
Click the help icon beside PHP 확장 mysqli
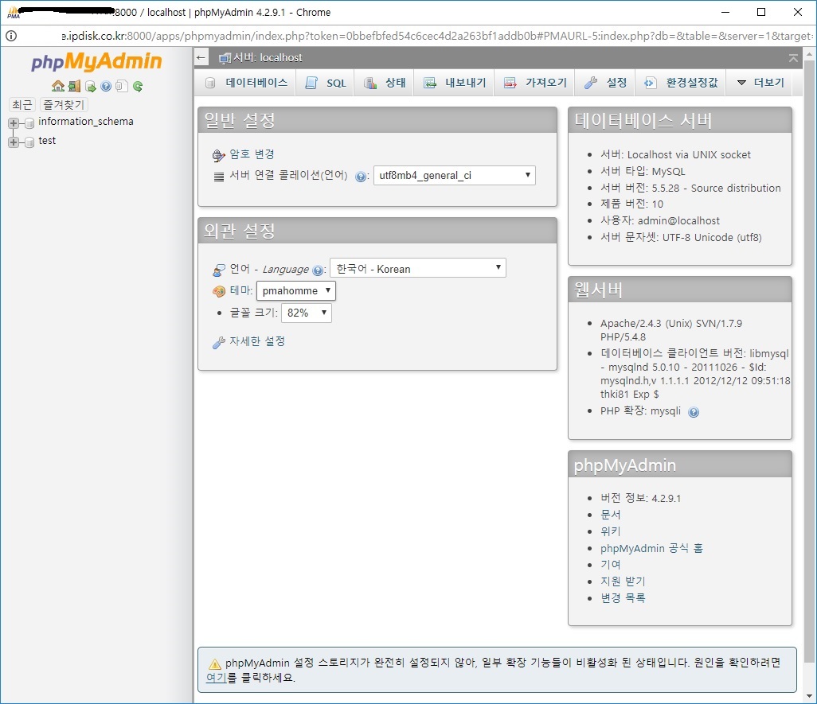coord(694,412)
